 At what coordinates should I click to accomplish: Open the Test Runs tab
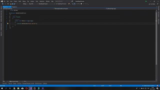[x=19, y=83]
